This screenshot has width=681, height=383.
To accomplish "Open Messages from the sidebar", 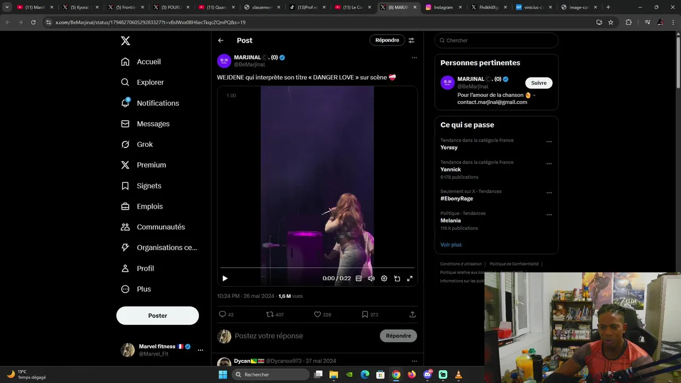I will pyautogui.click(x=145, y=124).
